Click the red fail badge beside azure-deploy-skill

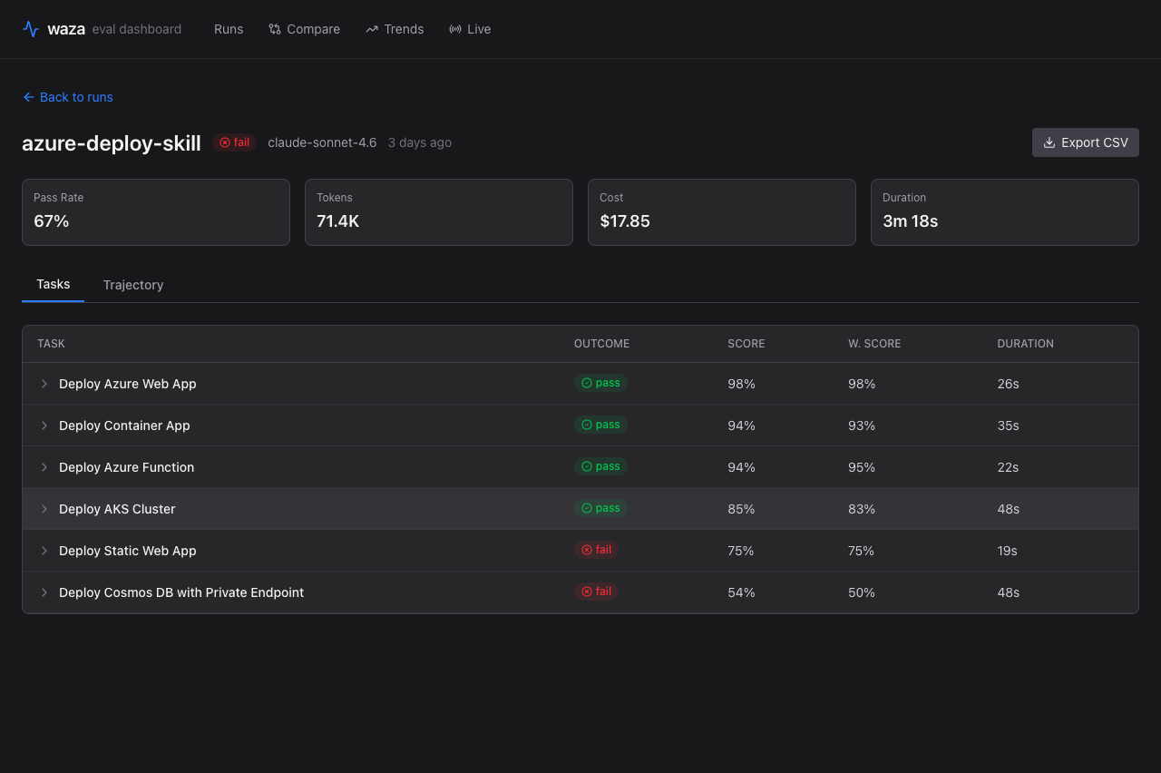coord(234,142)
